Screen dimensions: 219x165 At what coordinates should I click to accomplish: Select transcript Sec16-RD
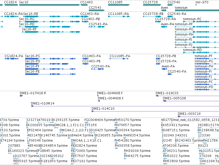tap(27, 24)
